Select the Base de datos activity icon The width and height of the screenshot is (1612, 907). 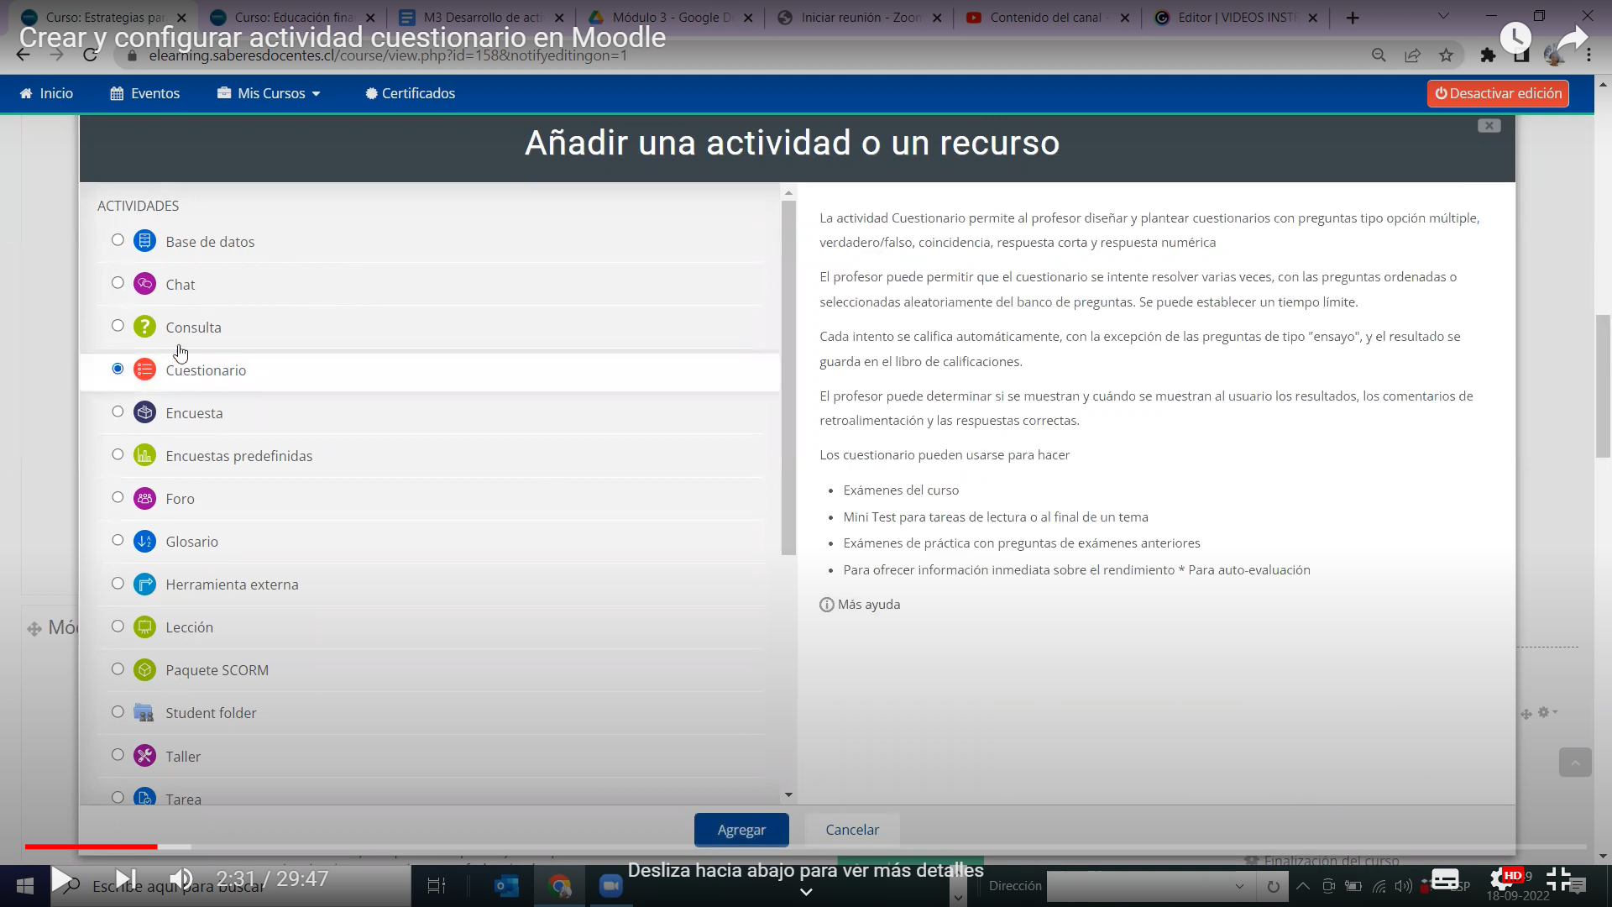[x=144, y=240]
